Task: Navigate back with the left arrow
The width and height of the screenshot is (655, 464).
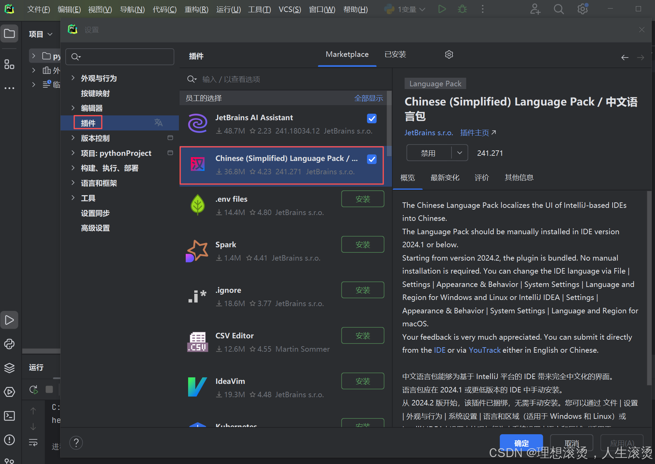Action: [x=625, y=58]
